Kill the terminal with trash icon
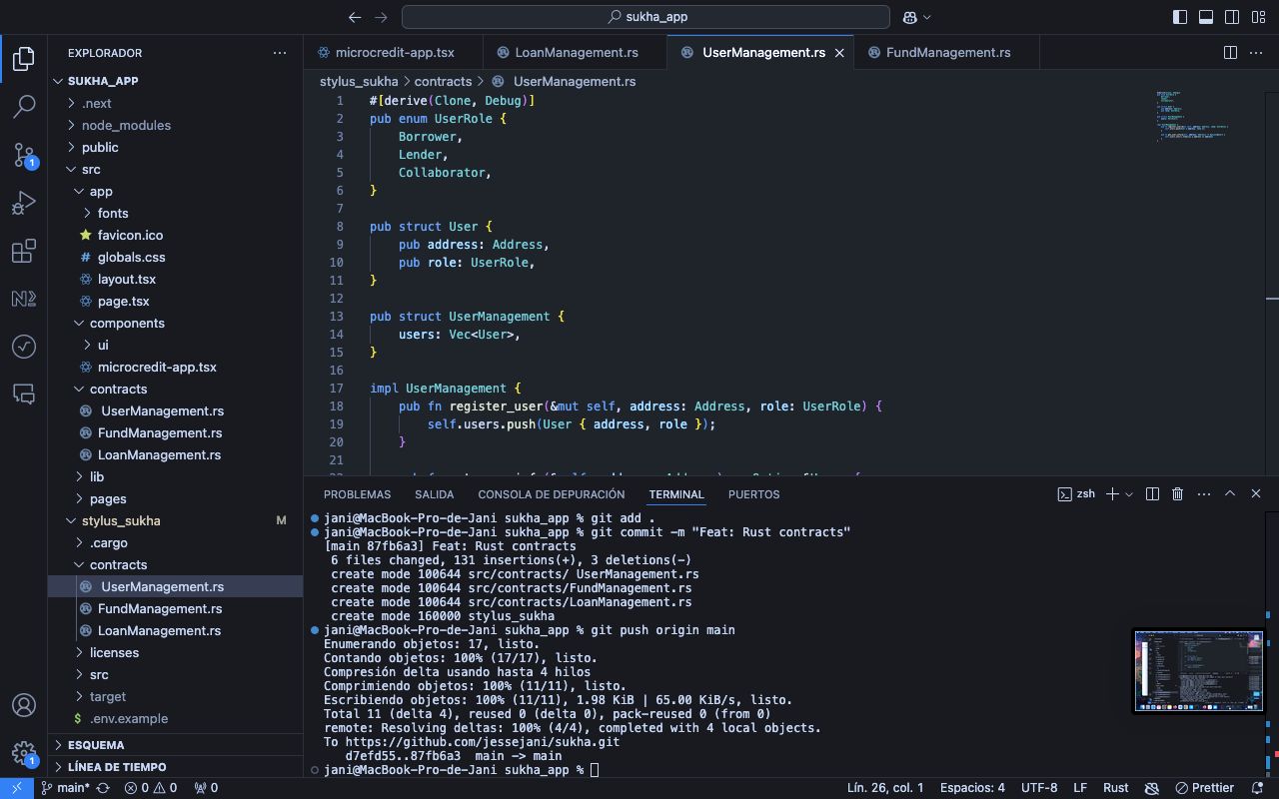This screenshot has width=1279, height=799. coord(1177,494)
